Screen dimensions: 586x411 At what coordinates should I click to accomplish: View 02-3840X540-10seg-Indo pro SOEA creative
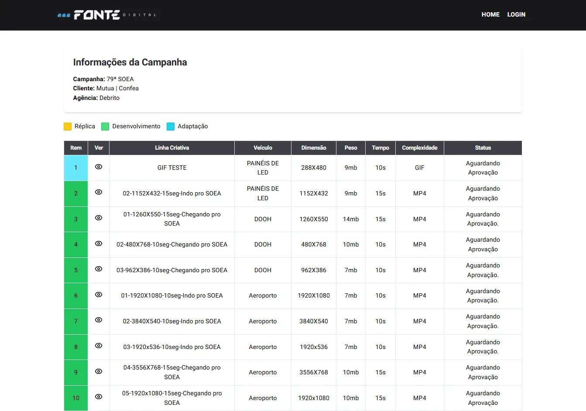[99, 320]
